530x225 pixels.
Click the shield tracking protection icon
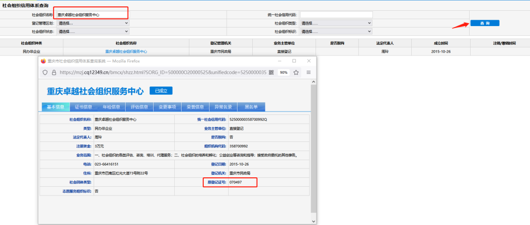coord(45,72)
